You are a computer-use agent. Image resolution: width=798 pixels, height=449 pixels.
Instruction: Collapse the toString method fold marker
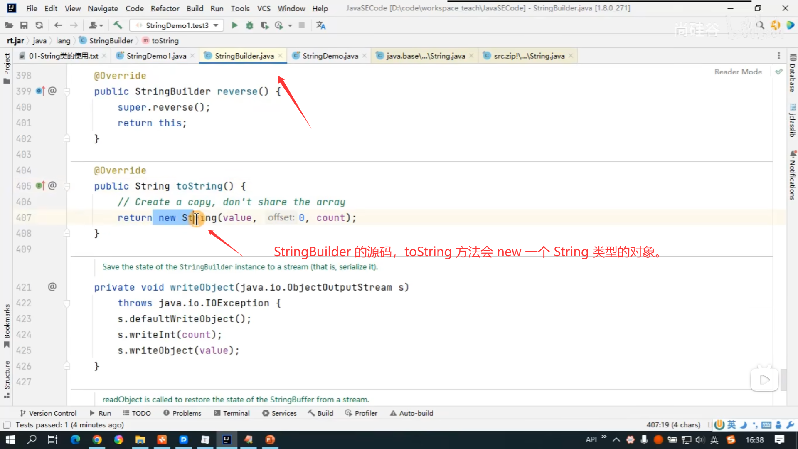click(x=67, y=186)
